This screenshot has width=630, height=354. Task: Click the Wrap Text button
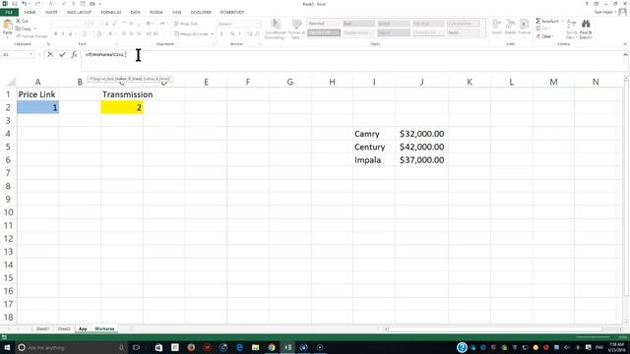pyautogui.click(x=186, y=24)
